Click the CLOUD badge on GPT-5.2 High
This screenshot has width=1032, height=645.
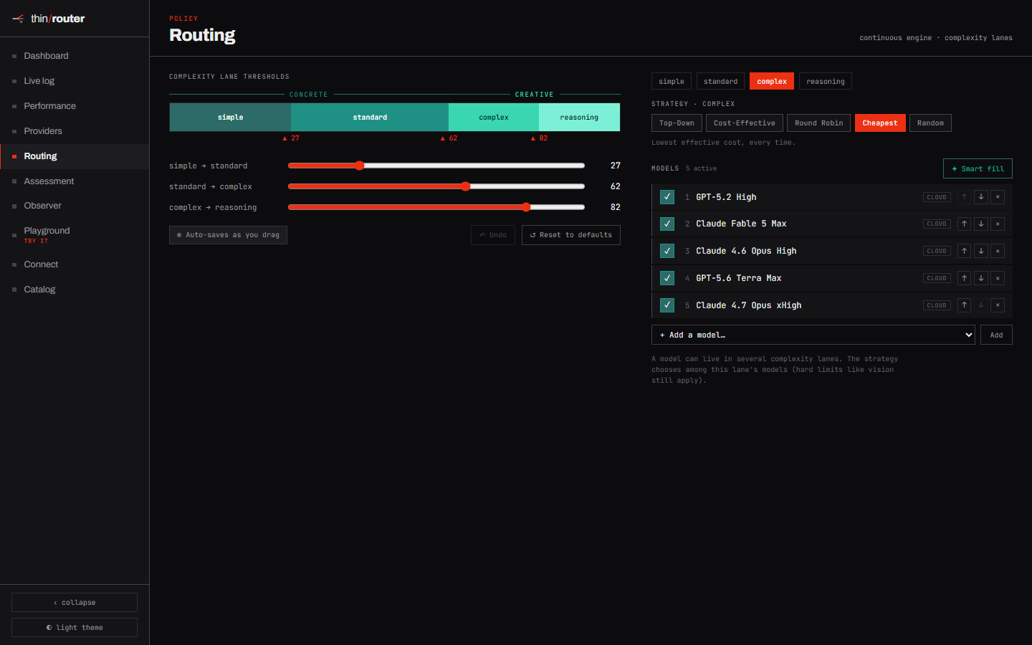point(937,197)
